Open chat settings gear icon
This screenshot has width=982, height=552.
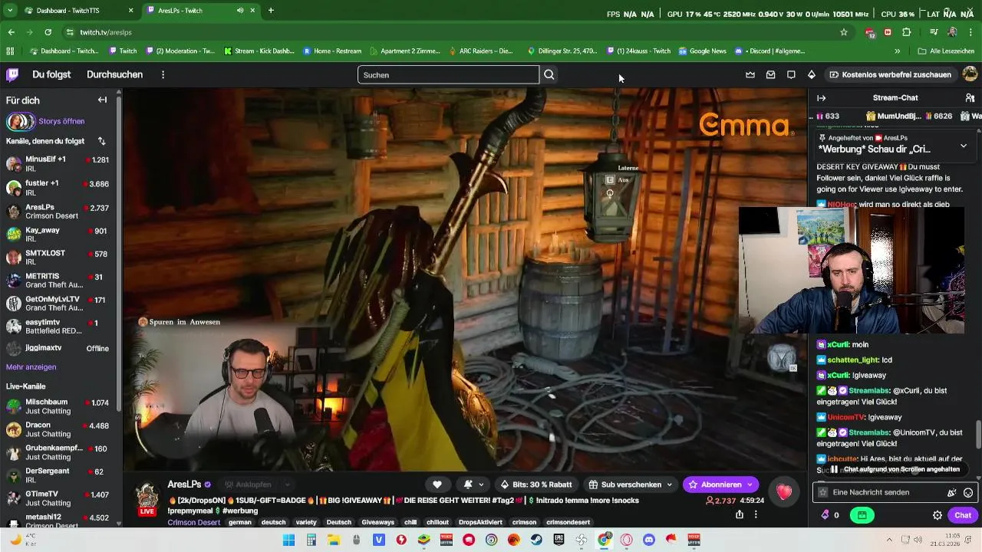pyautogui.click(x=938, y=515)
